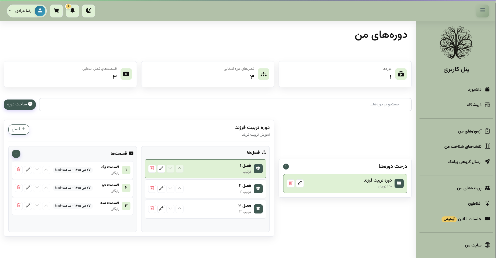Click the ساخت دوره button
This screenshot has width=496, height=258.
(20, 104)
